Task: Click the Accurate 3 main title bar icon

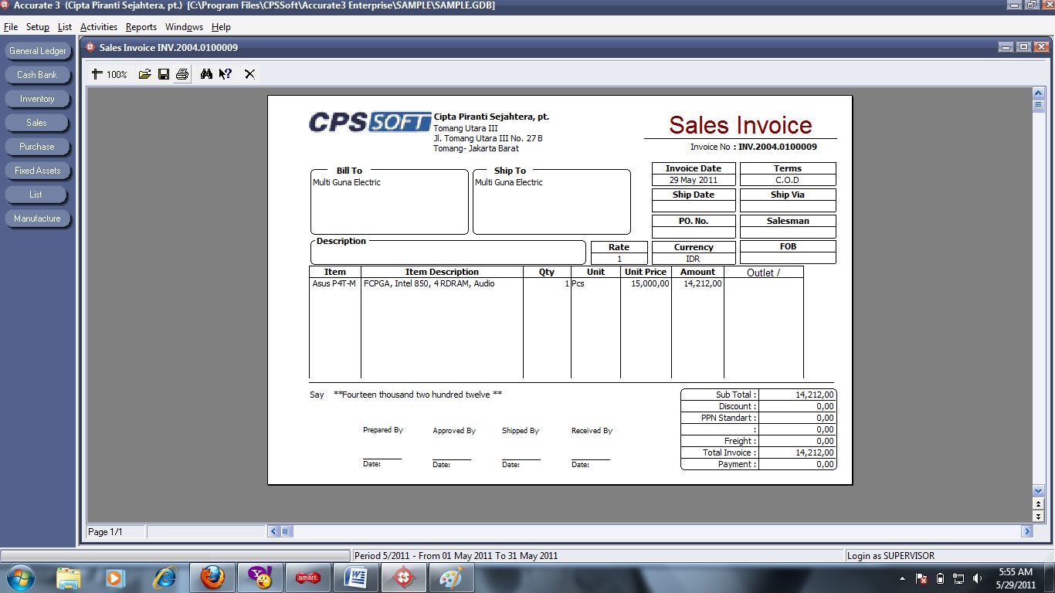Action: click(6, 5)
